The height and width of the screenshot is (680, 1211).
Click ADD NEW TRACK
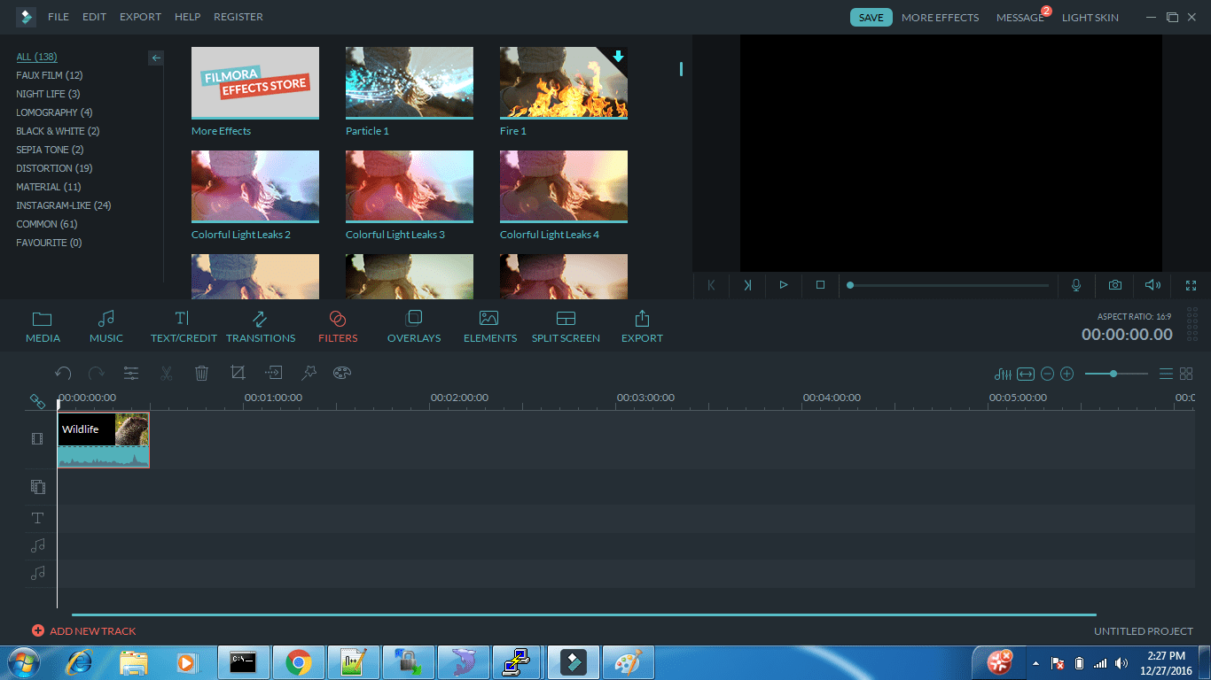[x=84, y=630]
